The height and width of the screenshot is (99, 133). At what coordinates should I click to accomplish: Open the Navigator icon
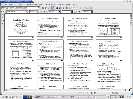coord(81,8)
